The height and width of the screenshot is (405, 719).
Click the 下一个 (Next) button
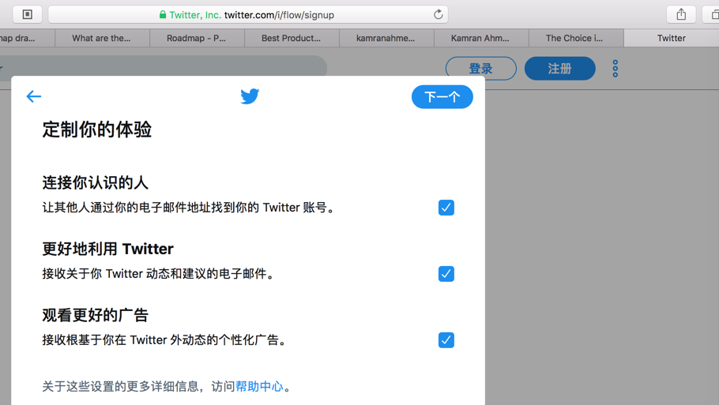click(x=442, y=96)
